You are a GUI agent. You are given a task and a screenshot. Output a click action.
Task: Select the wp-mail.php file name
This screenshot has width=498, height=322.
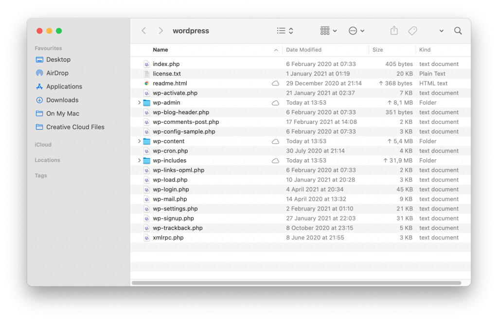pos(170,199)
